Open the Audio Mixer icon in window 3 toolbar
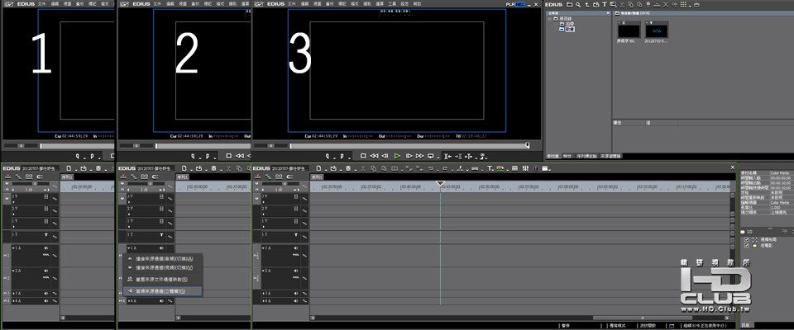Viewport: 794px width, 330px height. 525,168
